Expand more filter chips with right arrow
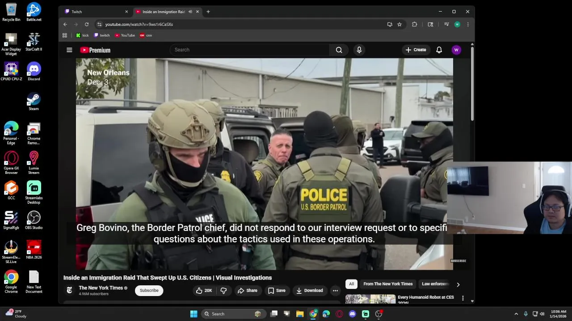 point(458,284)
